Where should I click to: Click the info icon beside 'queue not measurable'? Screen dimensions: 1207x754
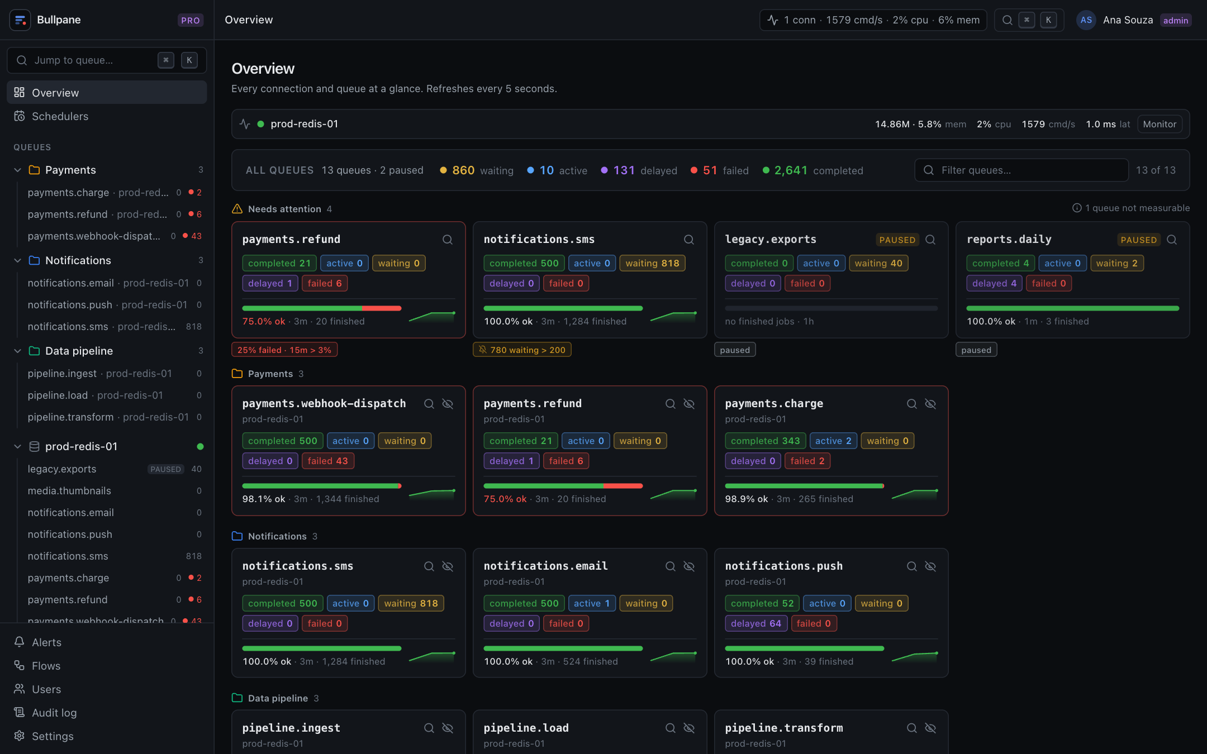(1077, 208)
